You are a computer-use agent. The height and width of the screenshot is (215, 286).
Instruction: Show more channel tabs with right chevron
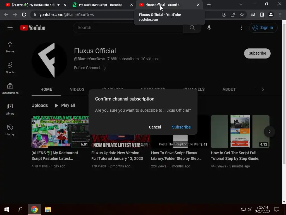[263, 89]
